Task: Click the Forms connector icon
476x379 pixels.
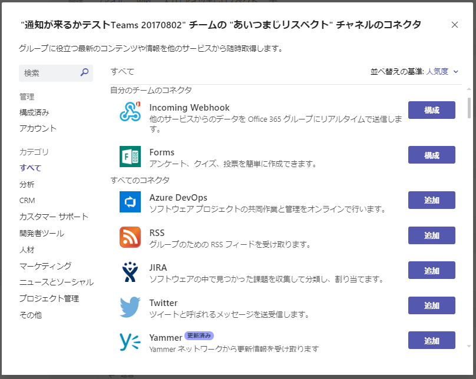Action: coord(130,157)
